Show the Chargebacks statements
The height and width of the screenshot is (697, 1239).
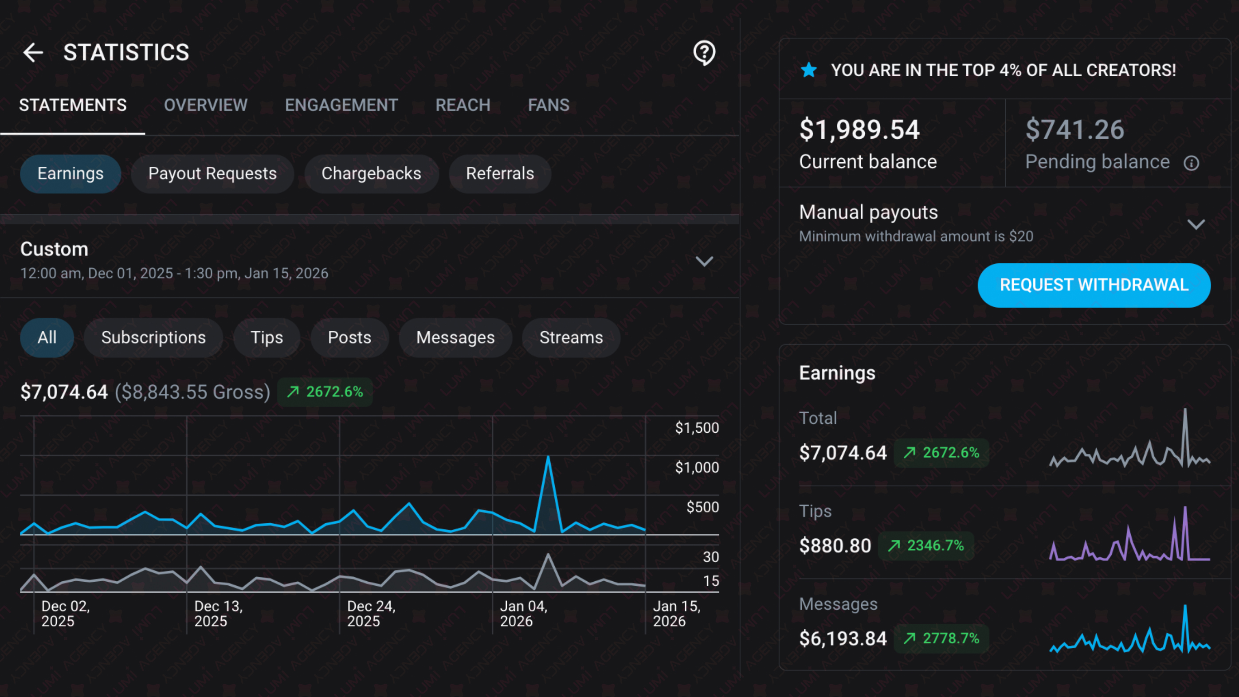tap(371, 174)
